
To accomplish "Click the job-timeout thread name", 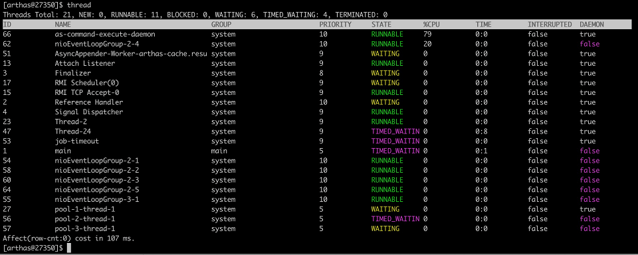I will (77, 141).
